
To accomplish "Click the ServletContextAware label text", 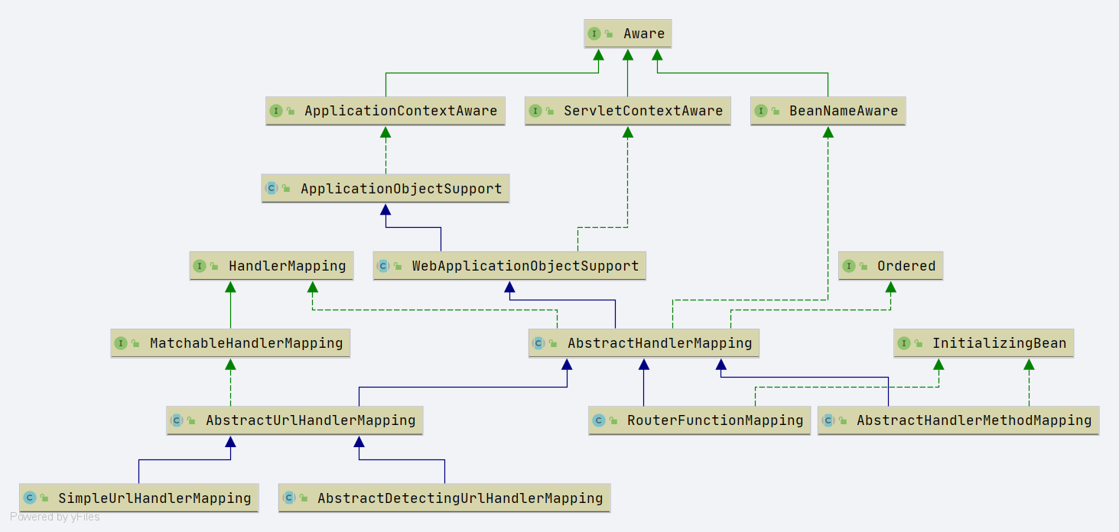I will 642,111.
